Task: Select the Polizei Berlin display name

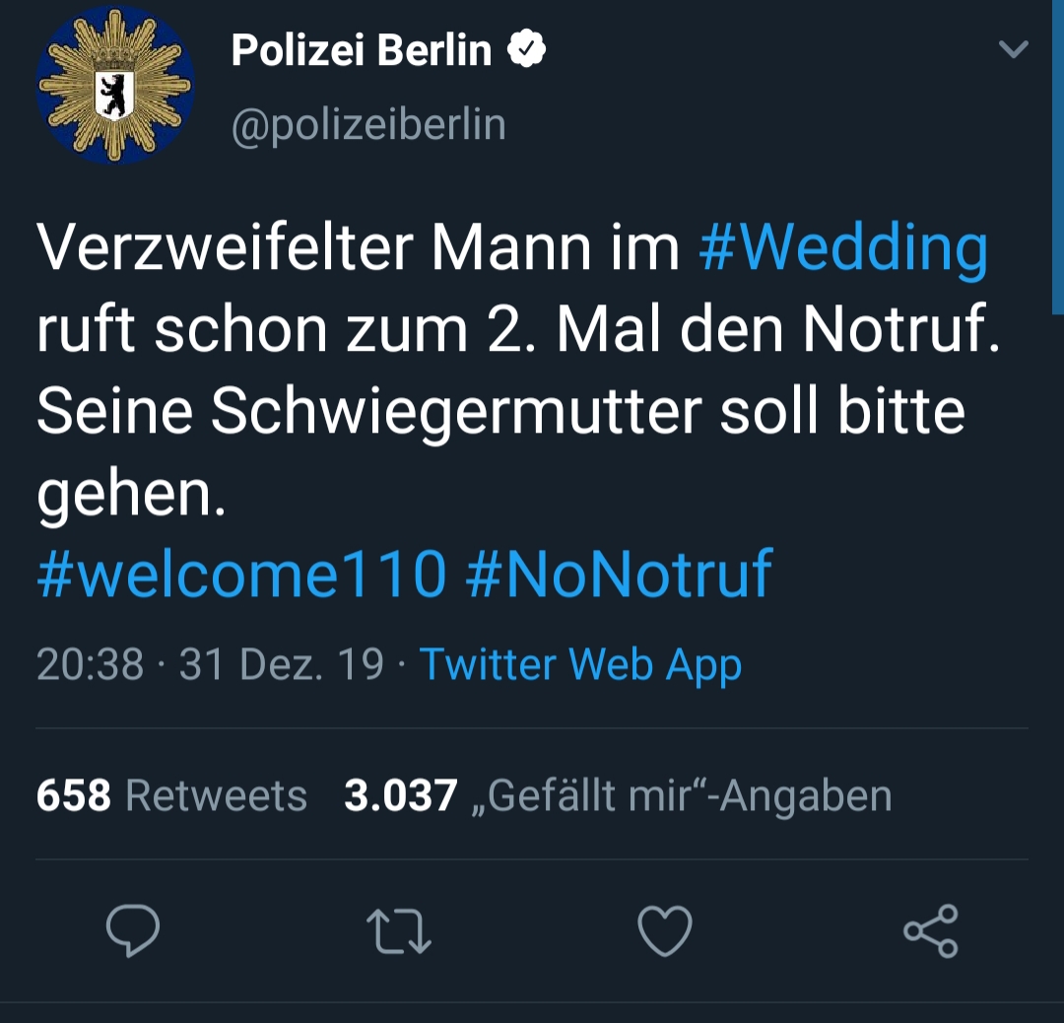Action: [x=361, y=49]
